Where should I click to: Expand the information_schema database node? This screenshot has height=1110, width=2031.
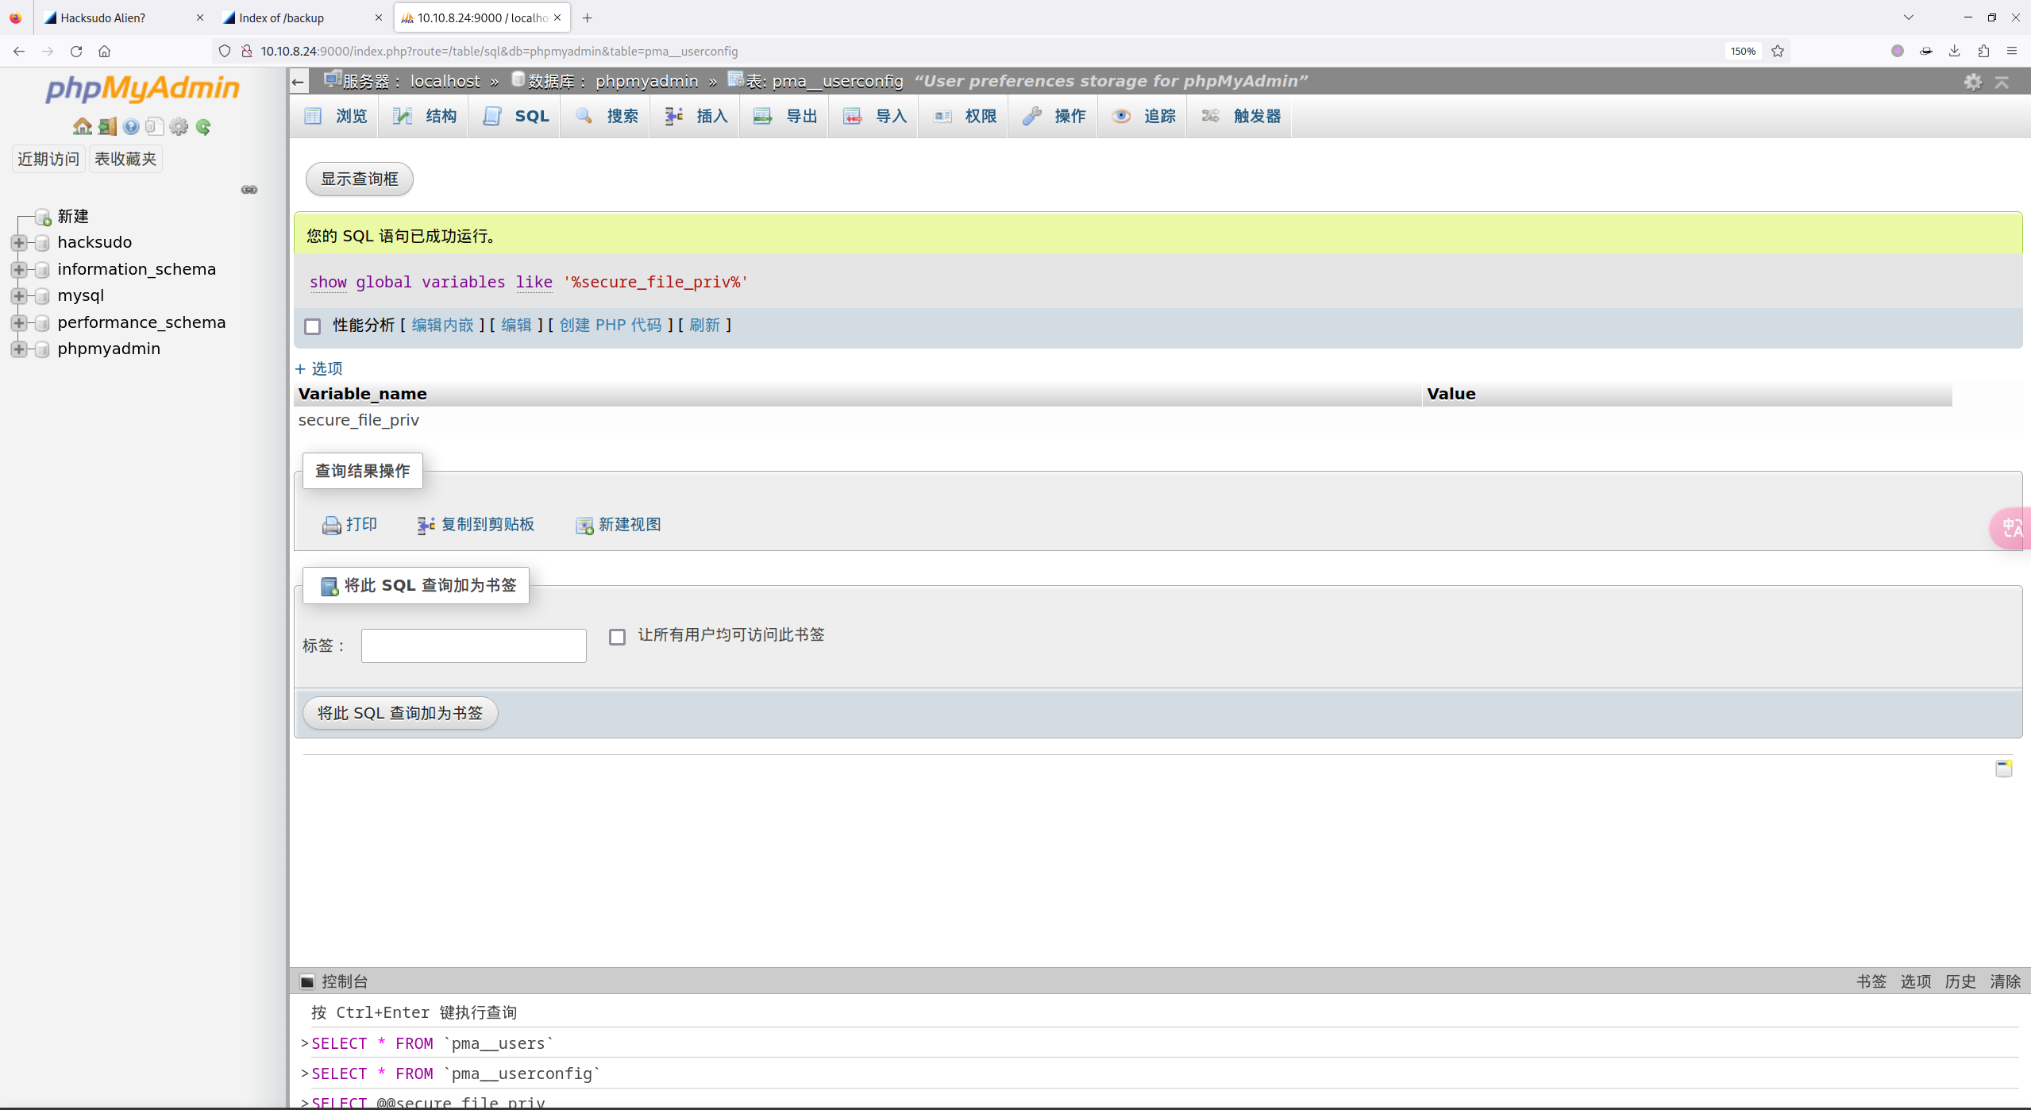coord(19,270)
